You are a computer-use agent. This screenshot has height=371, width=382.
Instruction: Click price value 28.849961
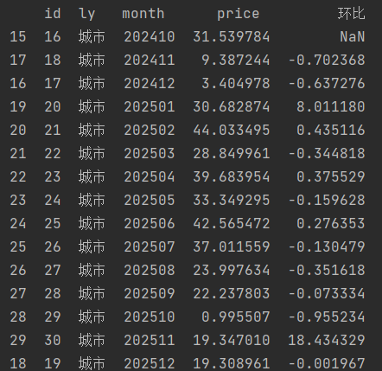(232, 154)
